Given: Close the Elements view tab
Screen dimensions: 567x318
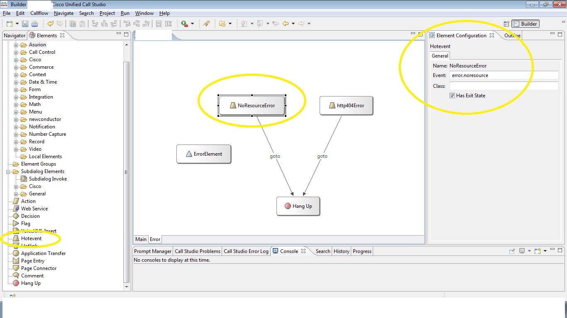Looking at the screenshot, I should coord(62,35).
